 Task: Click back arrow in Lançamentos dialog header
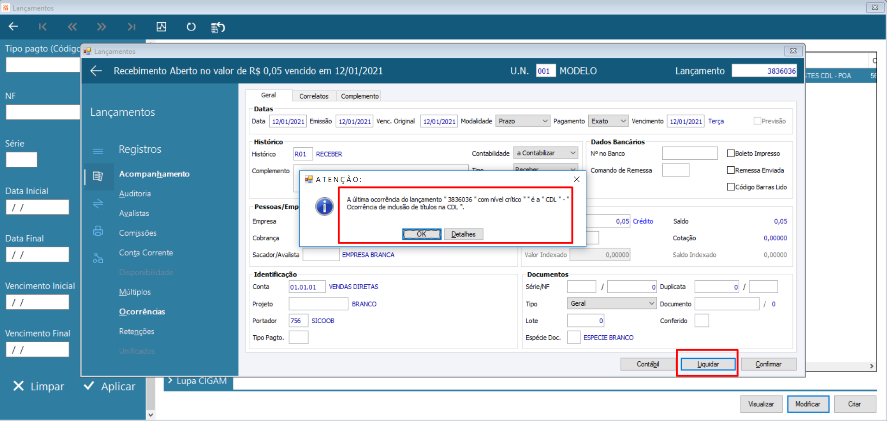tap(96, 71)
